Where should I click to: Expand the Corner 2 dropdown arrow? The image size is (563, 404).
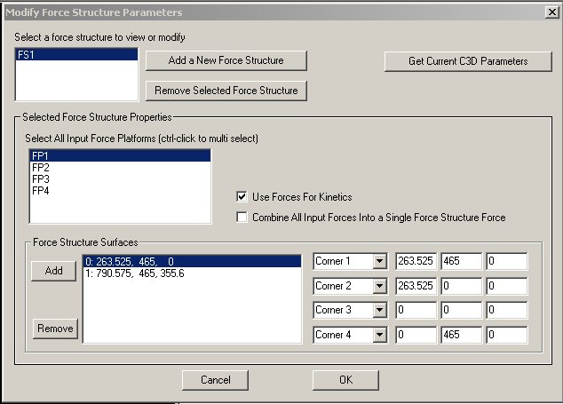click(x=381, y=287)
